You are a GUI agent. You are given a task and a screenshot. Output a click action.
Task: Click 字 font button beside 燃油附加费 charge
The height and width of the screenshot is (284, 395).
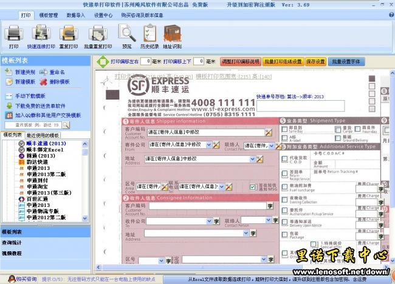point(381,189)
